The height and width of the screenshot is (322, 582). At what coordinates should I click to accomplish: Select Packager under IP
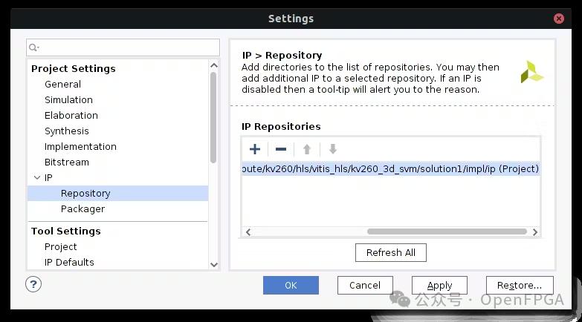click(x=83, y=208)
